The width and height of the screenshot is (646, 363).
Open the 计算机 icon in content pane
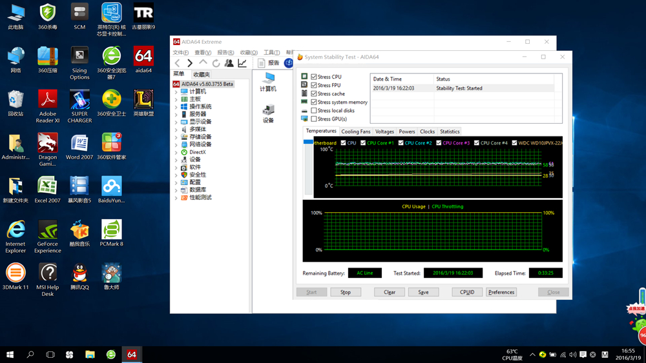coord(268,81)
